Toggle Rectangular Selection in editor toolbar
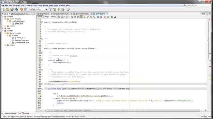 84,17
